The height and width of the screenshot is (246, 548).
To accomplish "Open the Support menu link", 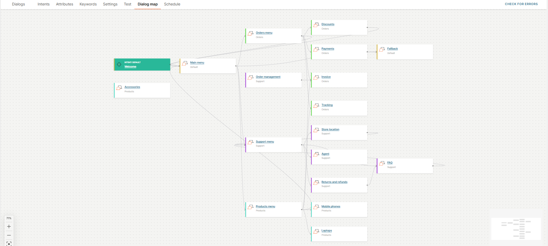I will pyautogui.click(x=265, y=141).
